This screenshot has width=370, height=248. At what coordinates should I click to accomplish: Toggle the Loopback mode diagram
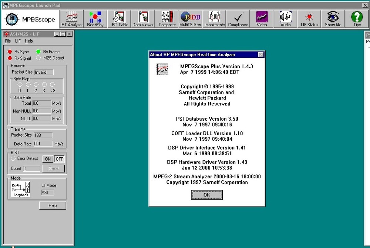point(20,189)
